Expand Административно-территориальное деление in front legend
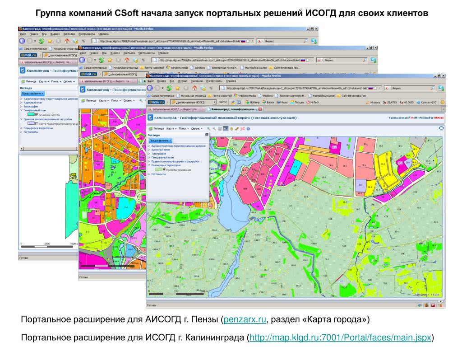This screenshot has width=462, height=347. point(149,146)
